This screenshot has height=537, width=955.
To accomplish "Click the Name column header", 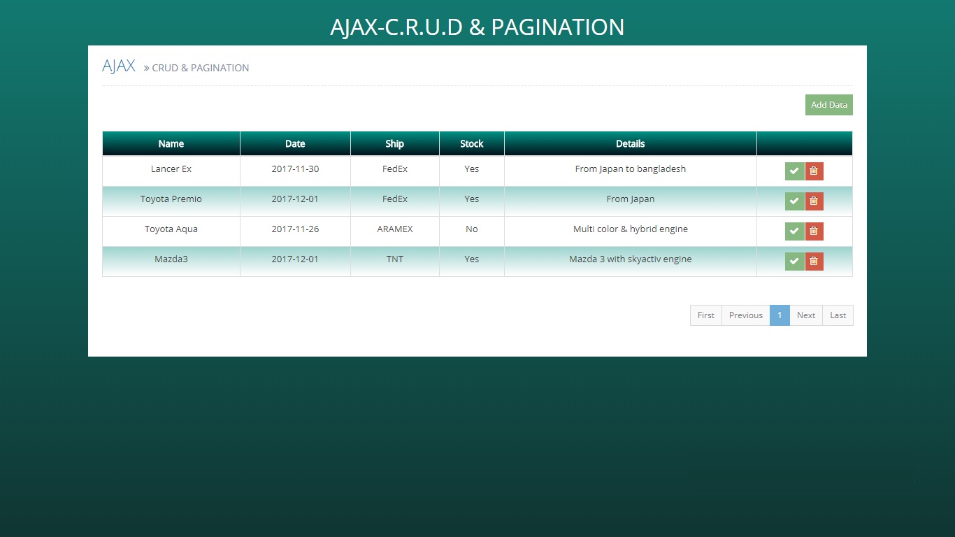I will tap(171, 143).
